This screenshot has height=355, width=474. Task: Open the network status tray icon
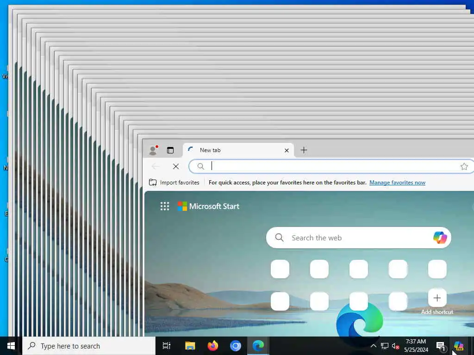pos(385,346)
